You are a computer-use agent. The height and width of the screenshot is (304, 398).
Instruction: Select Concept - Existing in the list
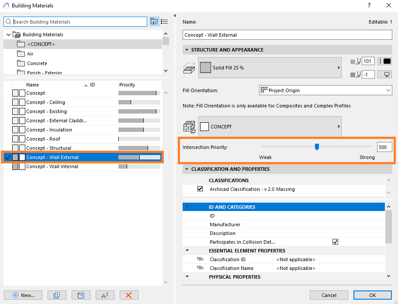click(x=83, y=111)
